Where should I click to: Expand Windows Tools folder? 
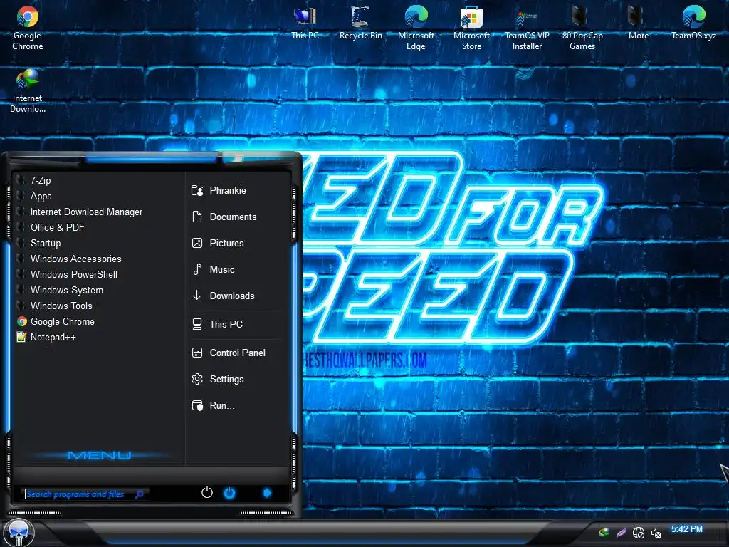98,306
